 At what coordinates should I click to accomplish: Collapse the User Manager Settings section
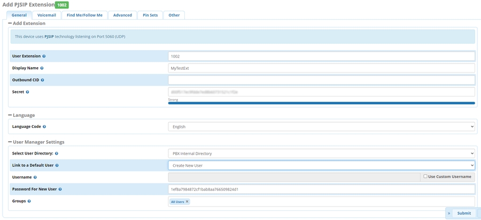pyautogui.click(x=10, y=142)
